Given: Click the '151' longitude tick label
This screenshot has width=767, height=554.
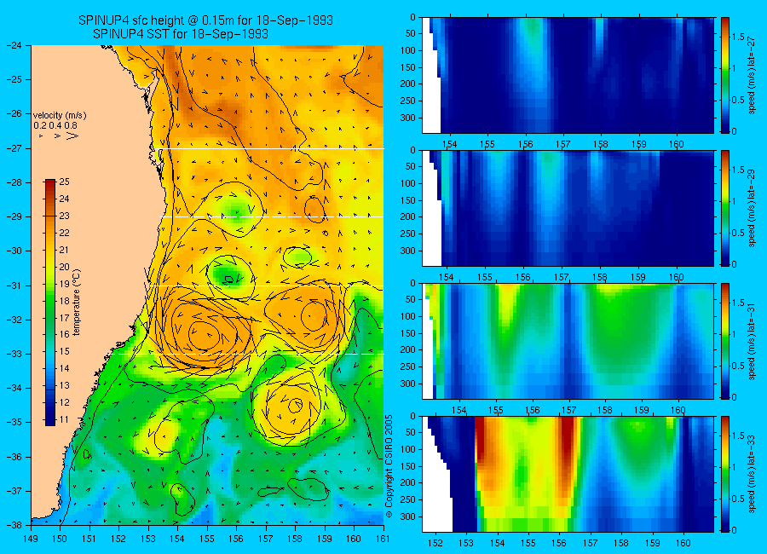Looking at the screenshot, I should tap(89, 539).
